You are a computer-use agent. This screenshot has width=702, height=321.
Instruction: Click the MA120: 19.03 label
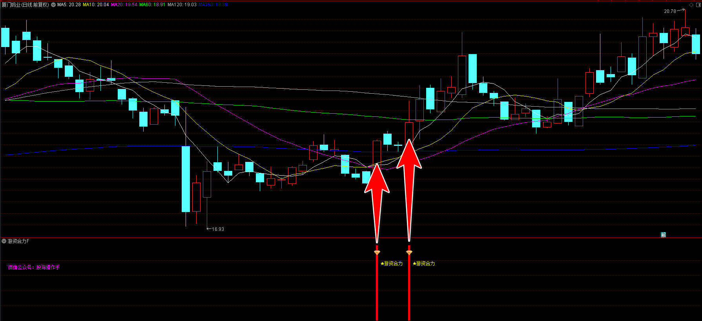[182, 5]
